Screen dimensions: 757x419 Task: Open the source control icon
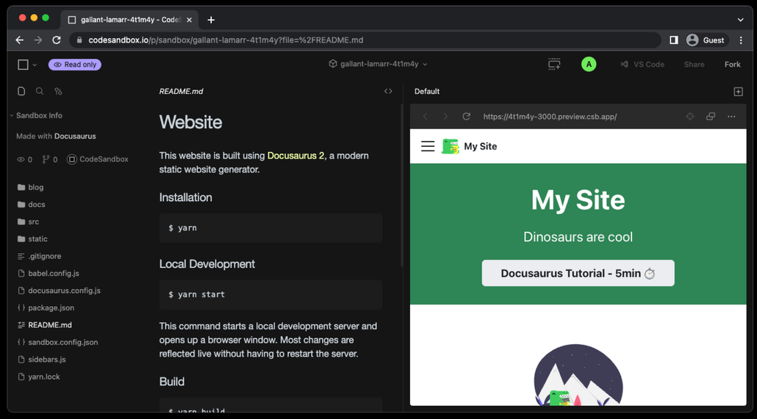tap(58, 92)
